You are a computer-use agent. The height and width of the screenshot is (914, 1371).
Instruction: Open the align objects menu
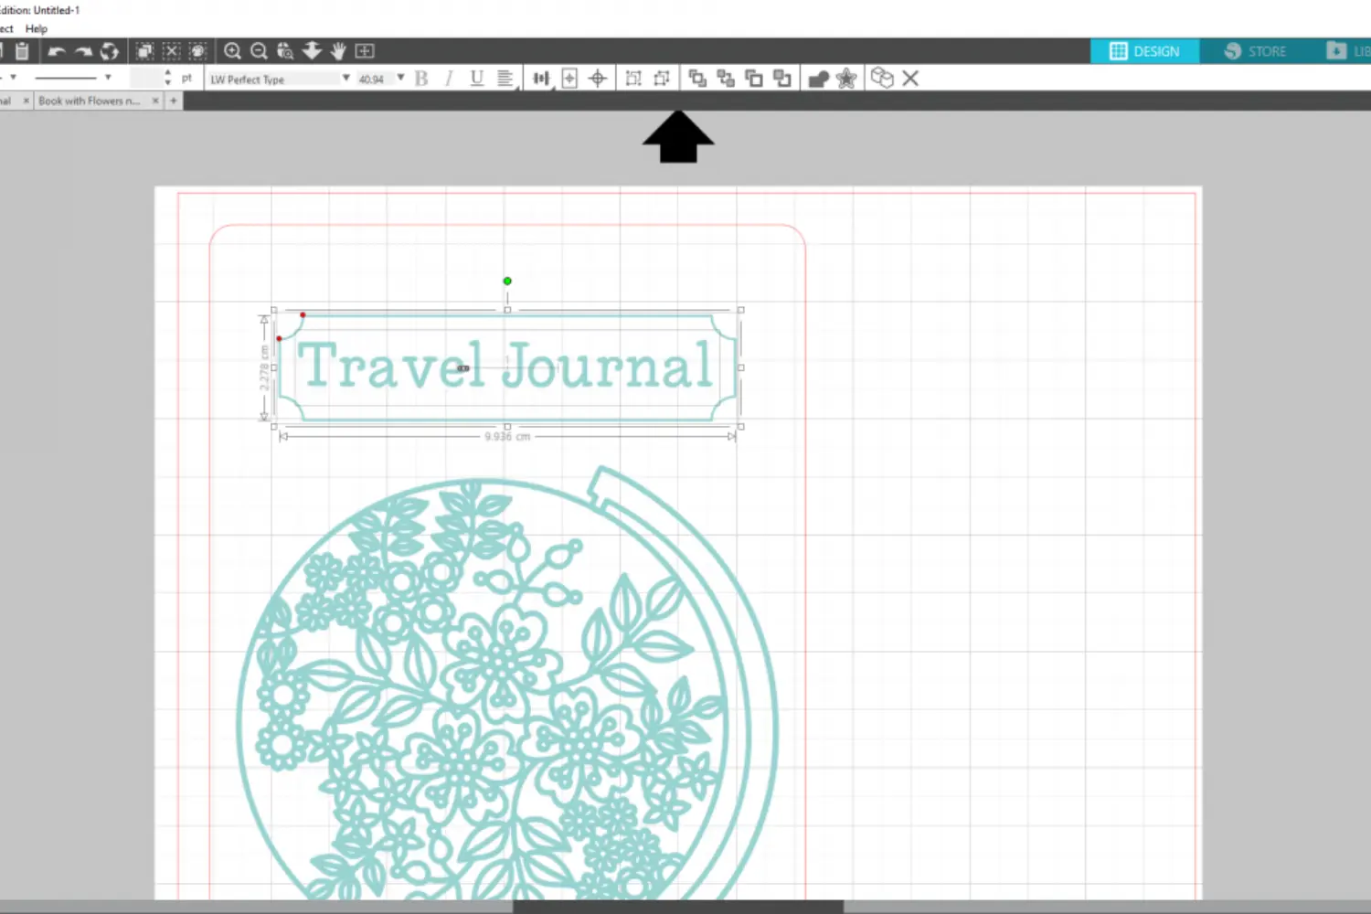pyautogui.click(x=541, y=79)
